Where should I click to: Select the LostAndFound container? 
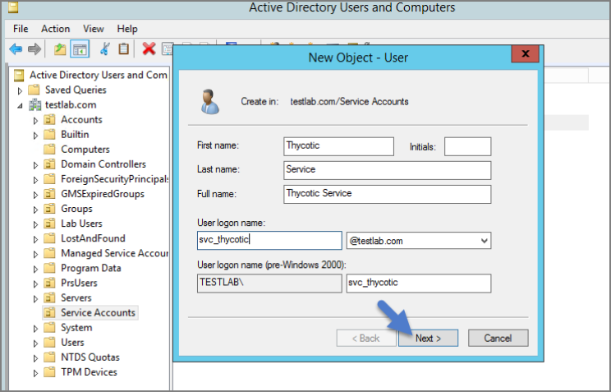pos(93,238)
